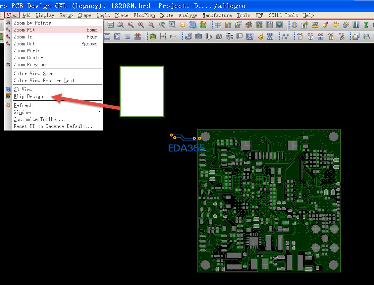This screenshot has height=285, width=374.
Task: Click the Show Element info icon
Action: pos(294,25)
